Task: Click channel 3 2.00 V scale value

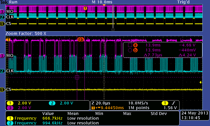Action: (x=24, y=108)
